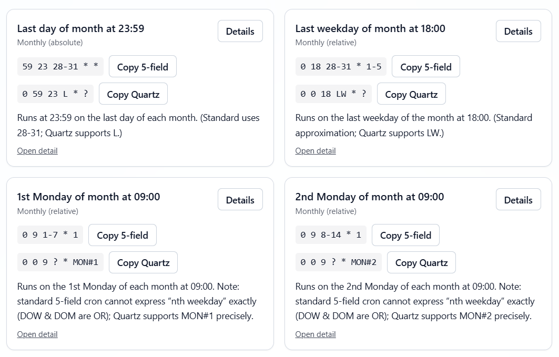Copy 5-field expression for 2nd Monday card
Image resolution: width=559 pixels, height=357 pixels.
click(405, 235)
